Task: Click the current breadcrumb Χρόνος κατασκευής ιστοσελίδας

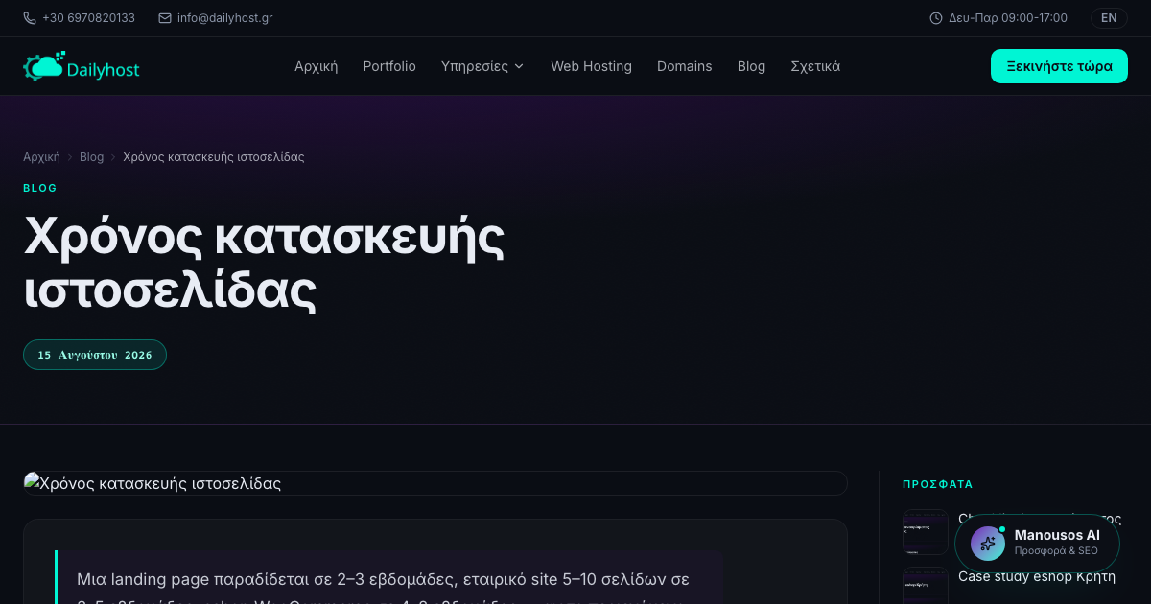Action: 214,156
